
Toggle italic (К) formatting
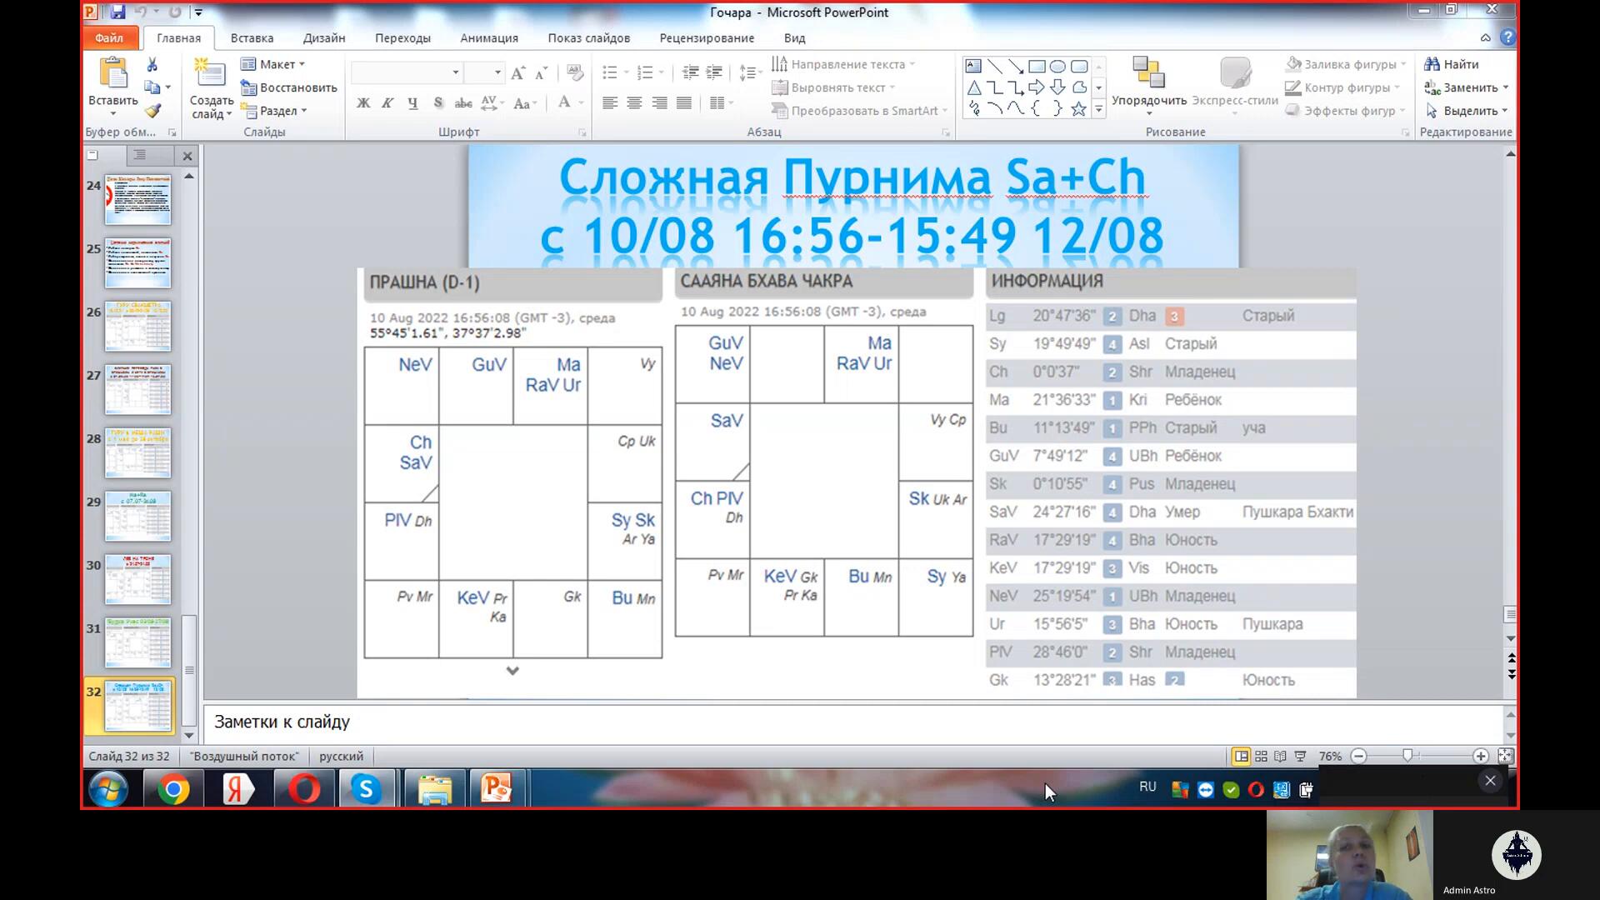[x=387, y=103]
